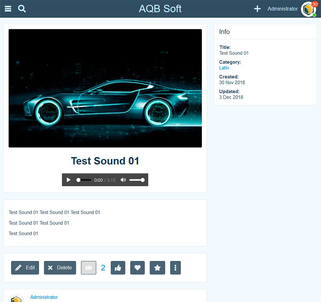Click the Delete button

(x=60, y=268)
